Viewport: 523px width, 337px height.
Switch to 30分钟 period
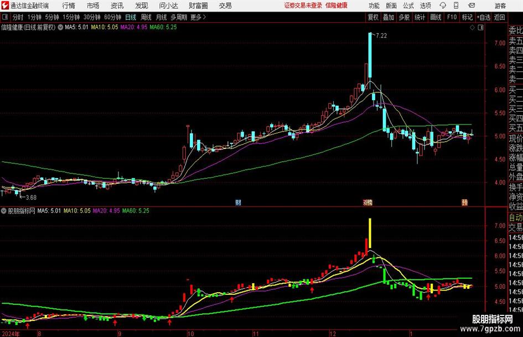(92, 17)
